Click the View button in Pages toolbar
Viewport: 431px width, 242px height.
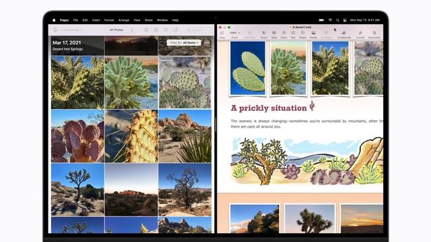click(x=222, y=35)
